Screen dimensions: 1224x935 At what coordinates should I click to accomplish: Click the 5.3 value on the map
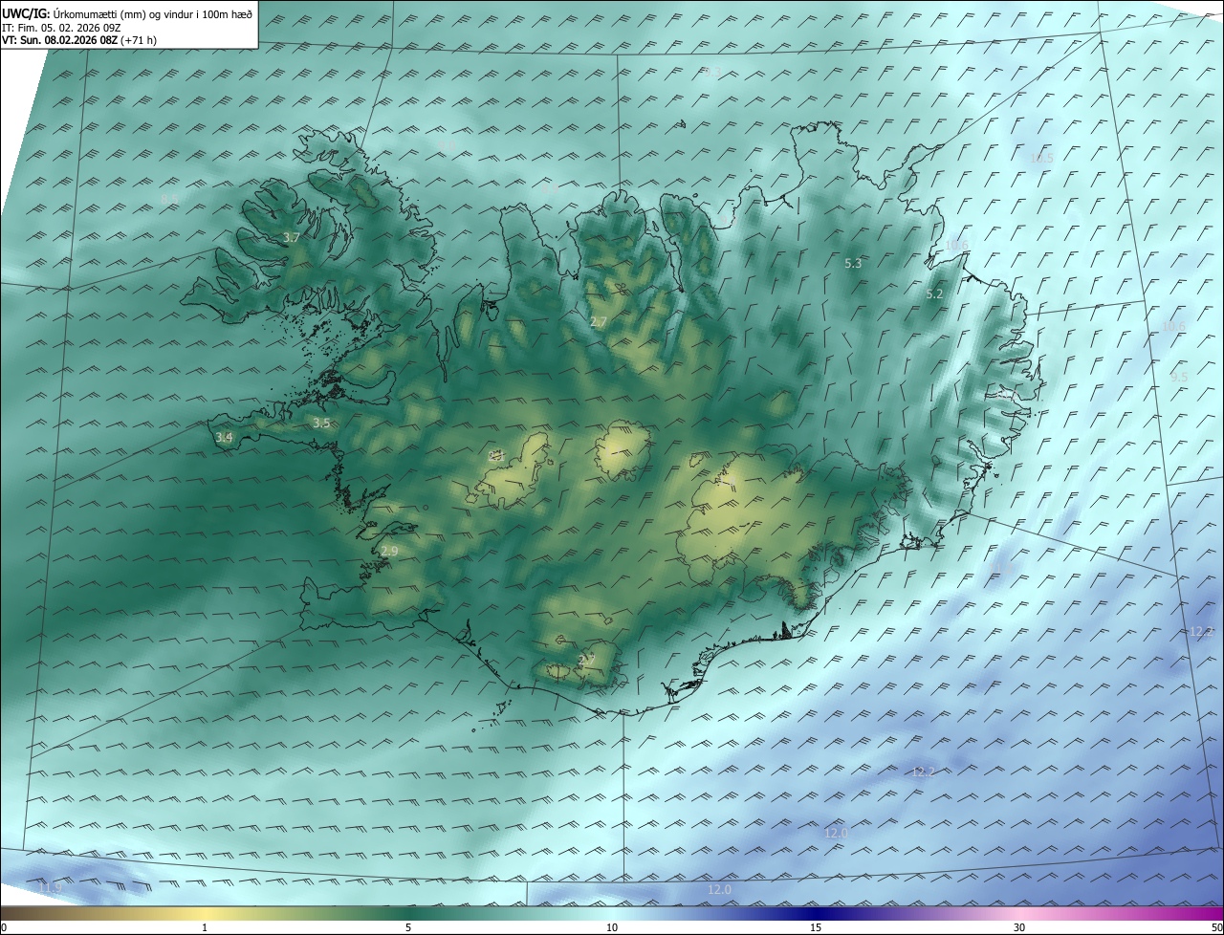coord(854,263)
